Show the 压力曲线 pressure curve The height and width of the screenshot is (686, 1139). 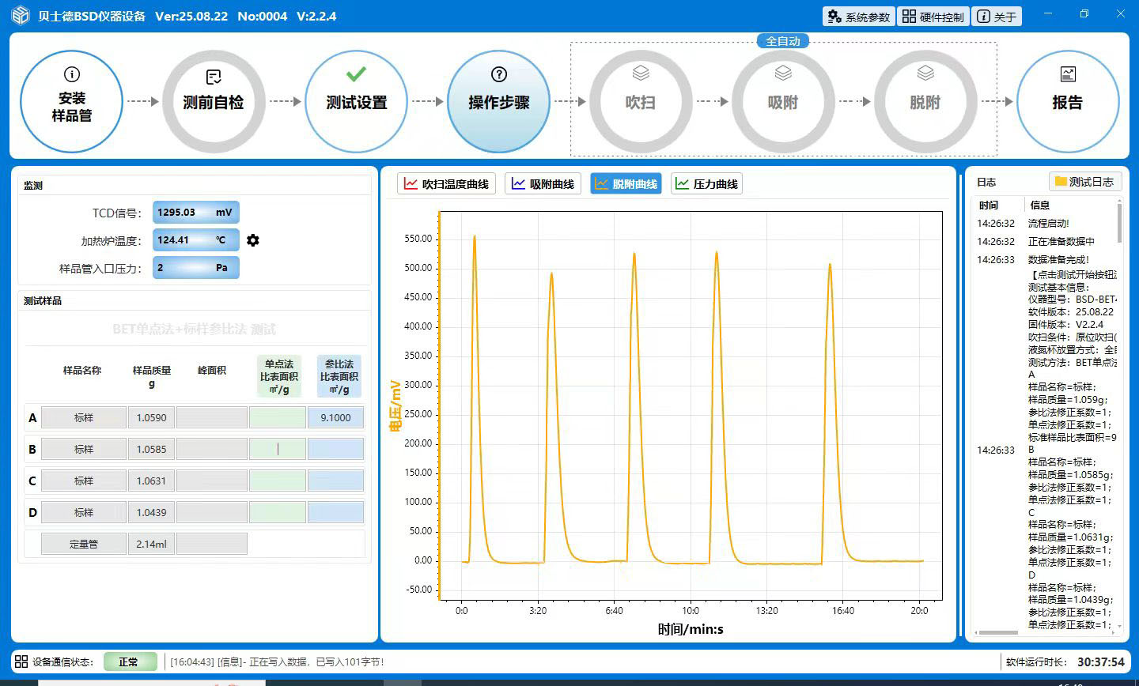coord(706,184)
